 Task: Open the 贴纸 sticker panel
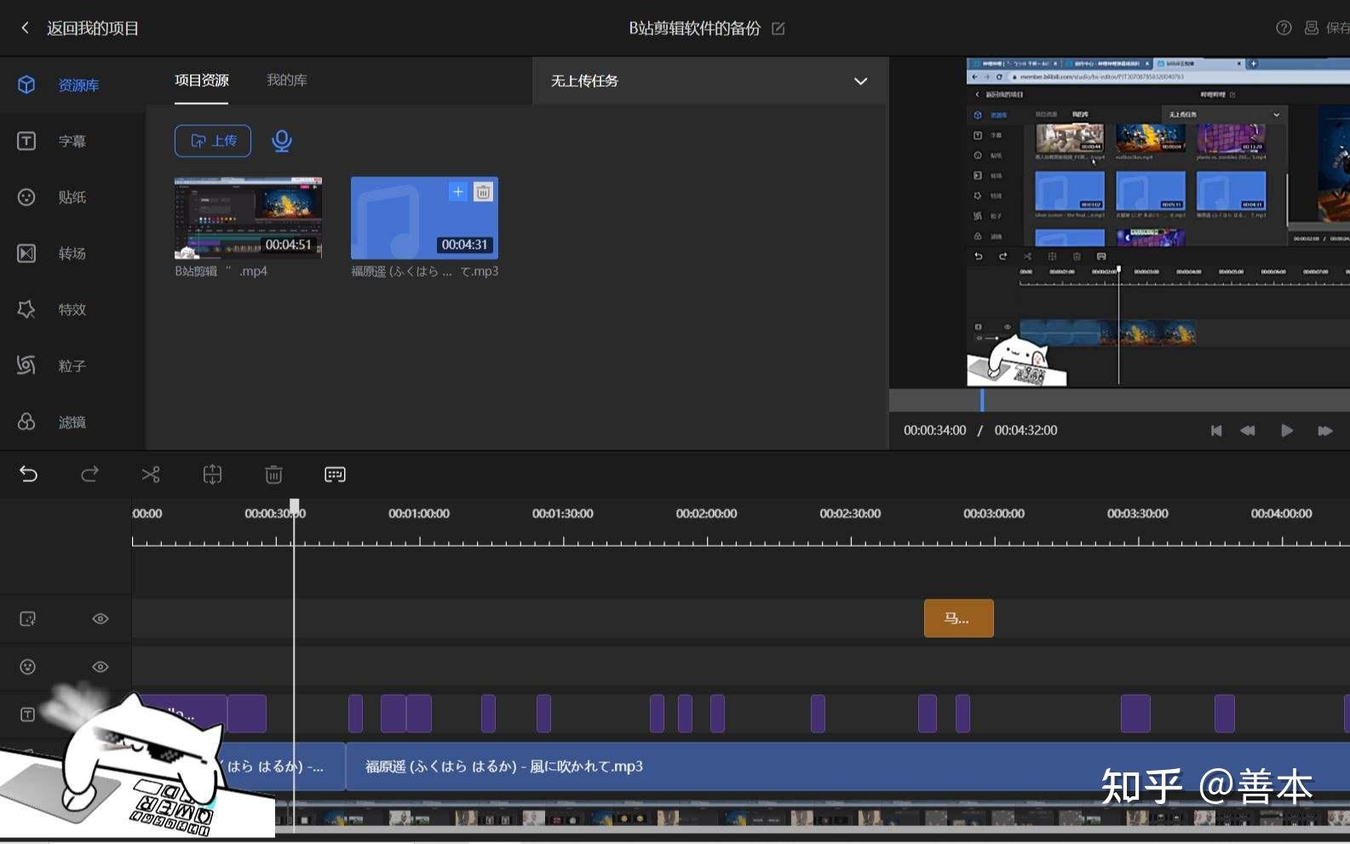72,198
